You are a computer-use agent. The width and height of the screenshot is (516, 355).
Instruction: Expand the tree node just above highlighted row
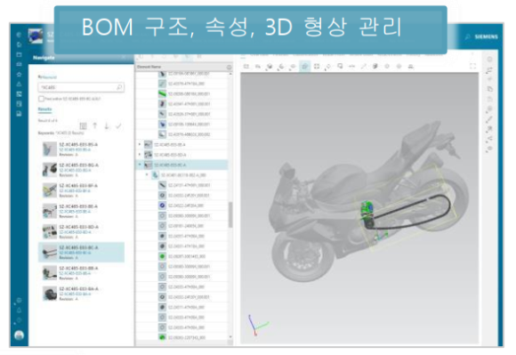[x=140, y=154]
